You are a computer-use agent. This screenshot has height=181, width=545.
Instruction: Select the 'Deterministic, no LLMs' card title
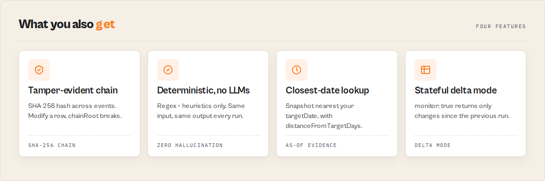point(203,90)
